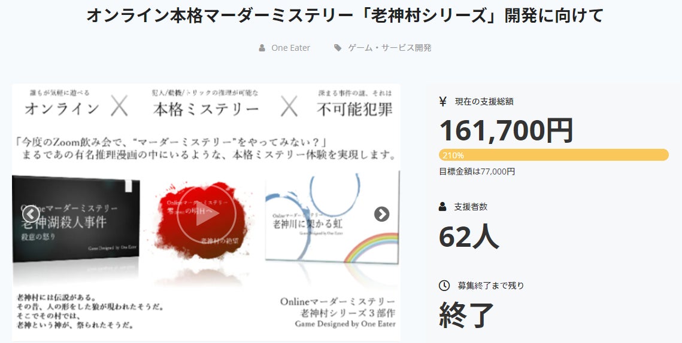Go to the previous slide with left arrow
This screenshot has width=682, height=343.
(31, 214)
